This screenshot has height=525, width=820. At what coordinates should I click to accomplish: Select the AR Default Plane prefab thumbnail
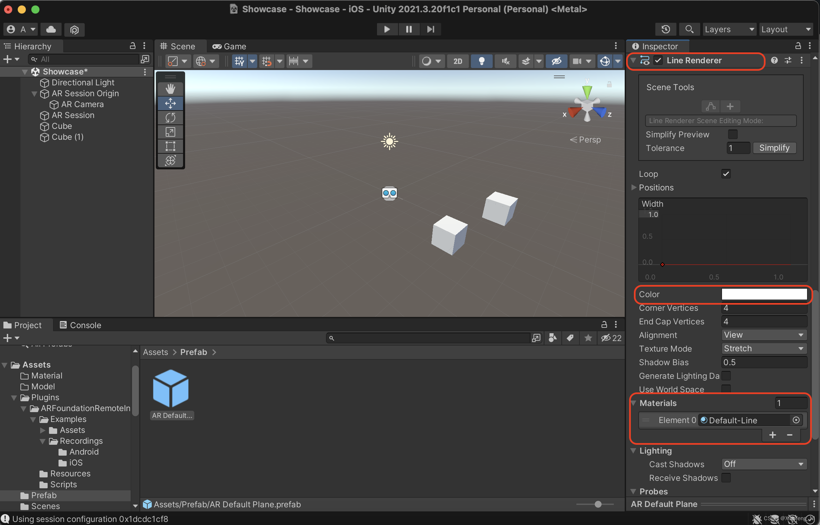(171, 387)
